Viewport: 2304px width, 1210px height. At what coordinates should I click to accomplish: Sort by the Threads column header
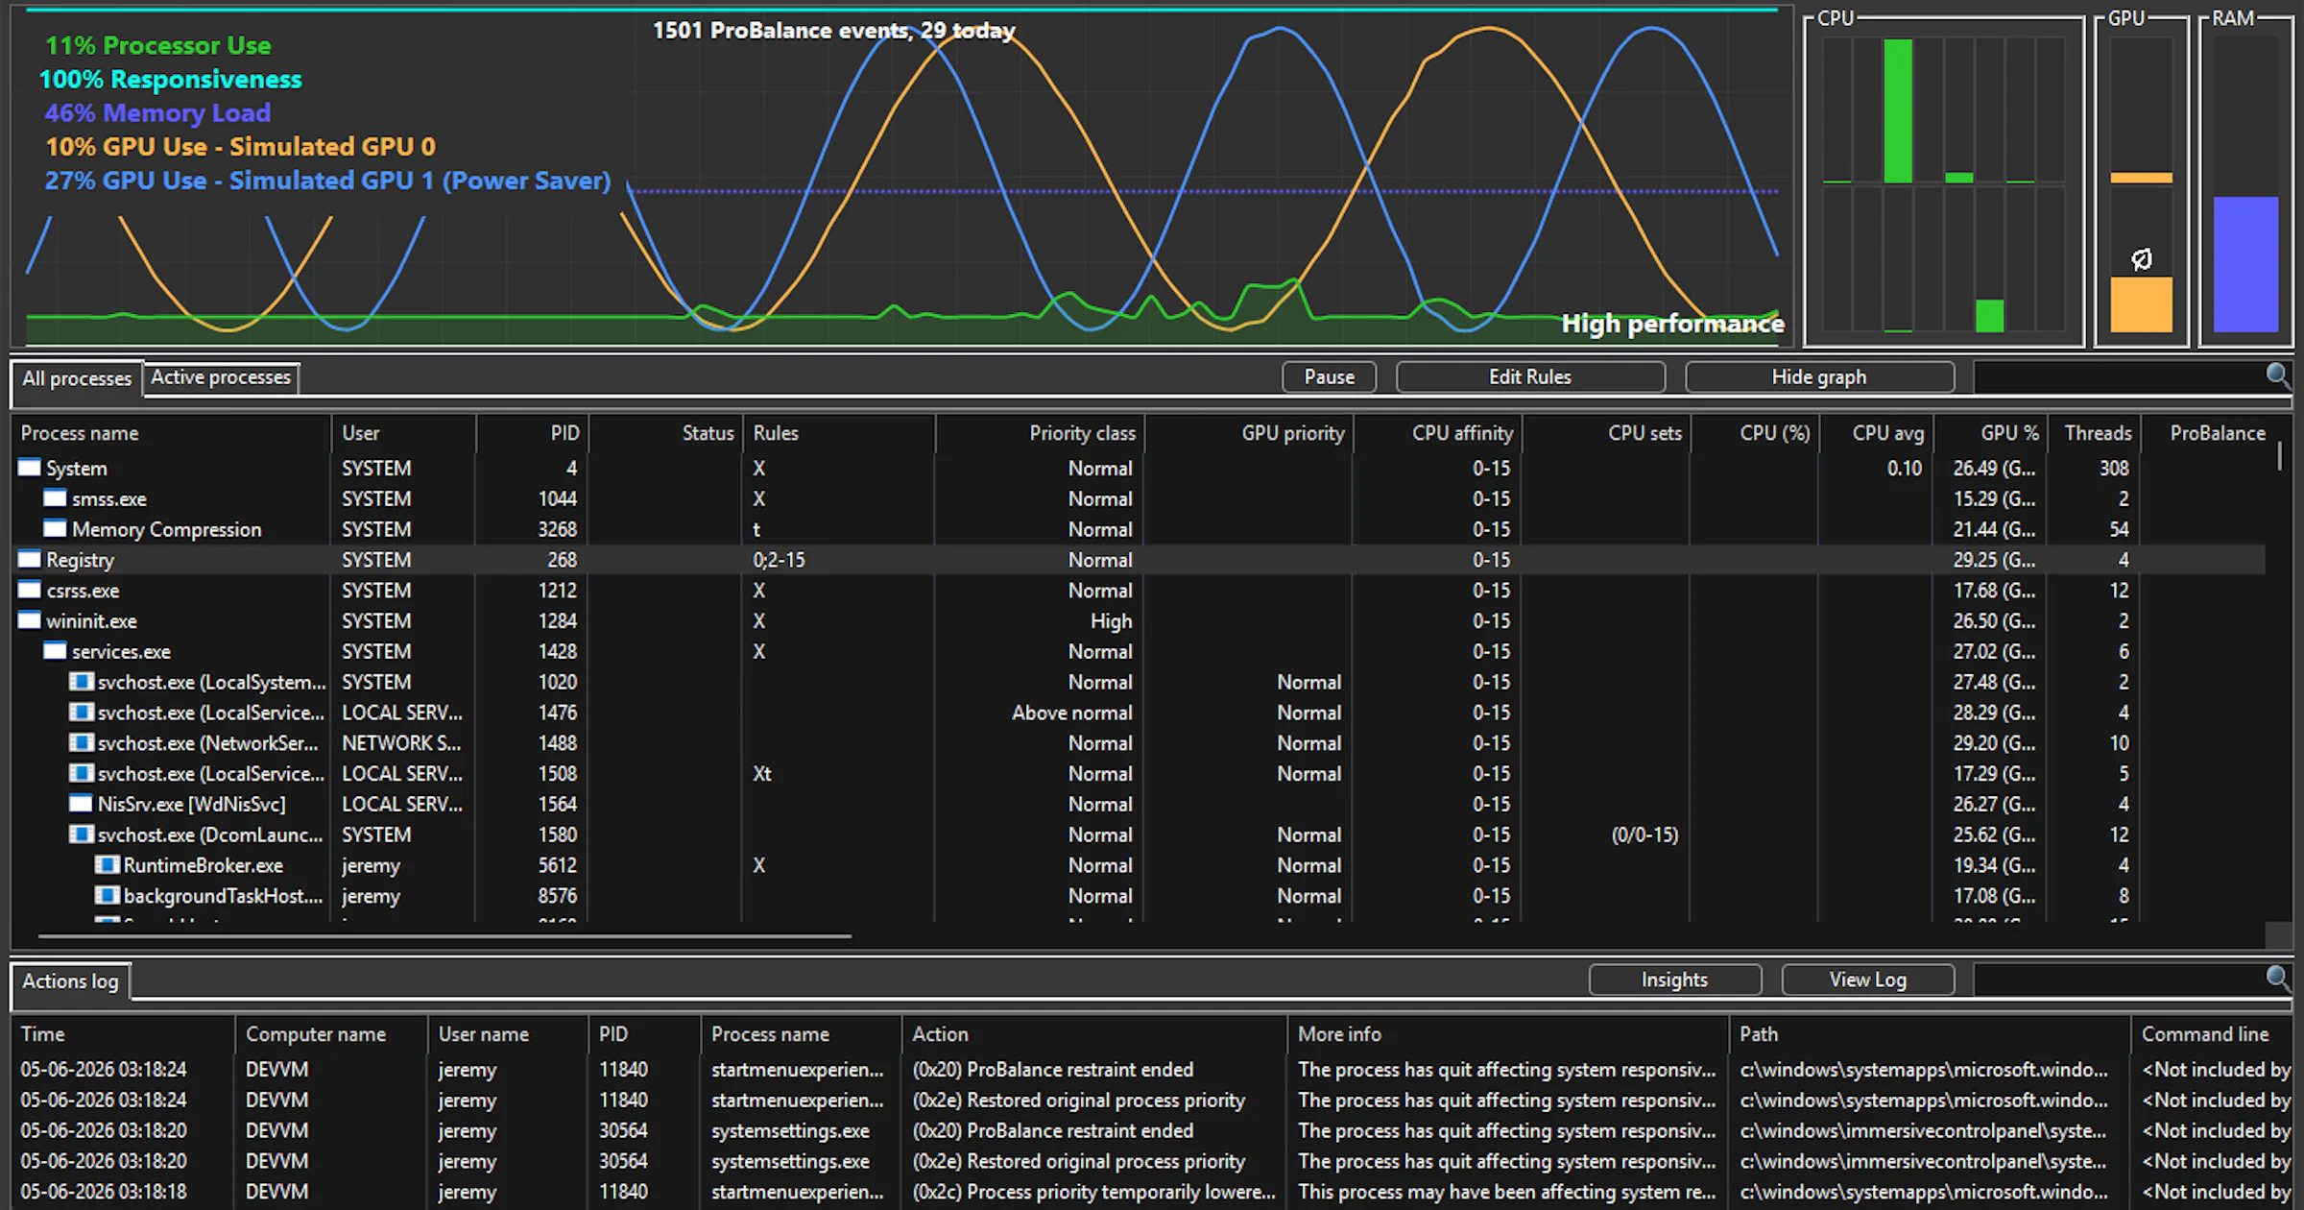2095,433
